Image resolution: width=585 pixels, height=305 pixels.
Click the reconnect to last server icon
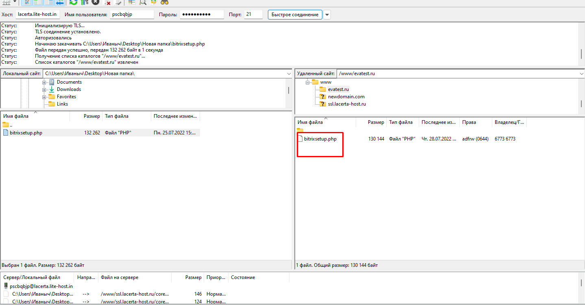tap(118, 2)
